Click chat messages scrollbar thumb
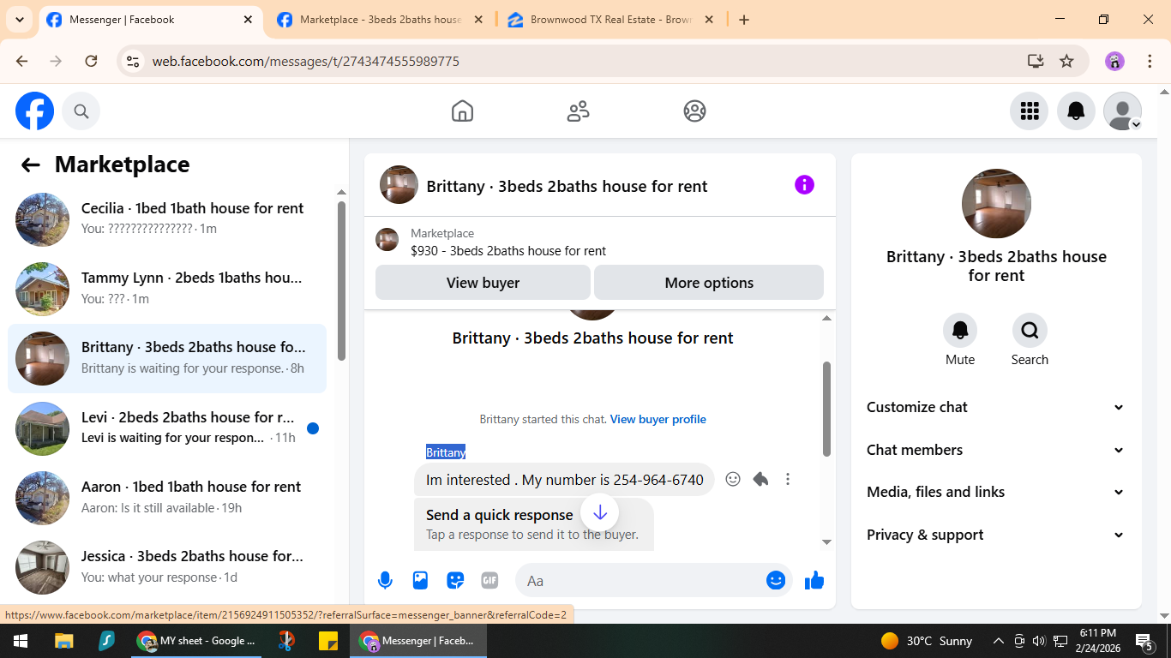 826,409
